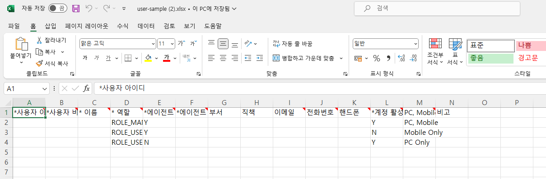Click the search (검색) box
This screenshot has width=546, height=179.
(x=437, y=9)
